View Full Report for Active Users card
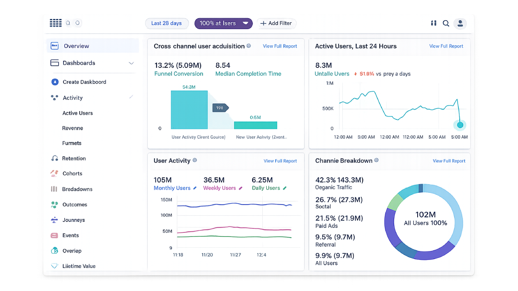 pos(446,46)
